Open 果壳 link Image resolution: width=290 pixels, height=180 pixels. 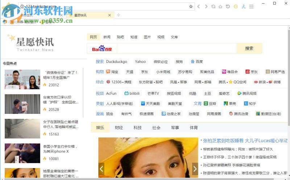point(230,103)
